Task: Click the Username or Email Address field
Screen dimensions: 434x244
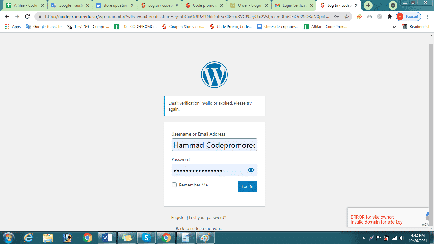Action: (214, 145)
